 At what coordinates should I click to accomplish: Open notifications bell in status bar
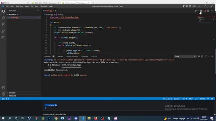click(212, 99)
